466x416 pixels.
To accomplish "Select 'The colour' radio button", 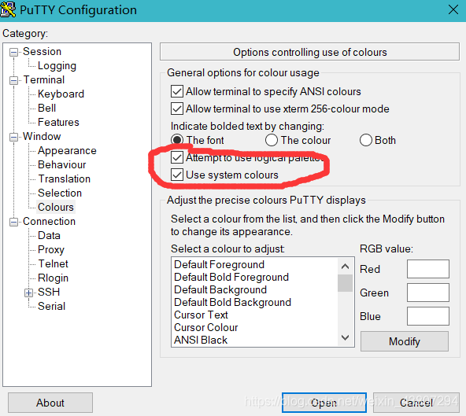I will pyautogui.click(x=272, y=140).
